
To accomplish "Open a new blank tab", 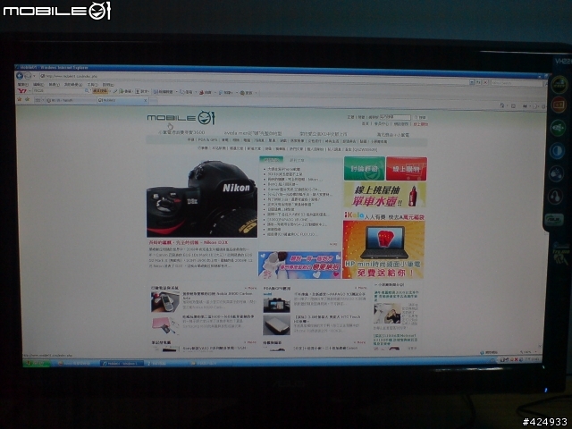I will point(154,100).
